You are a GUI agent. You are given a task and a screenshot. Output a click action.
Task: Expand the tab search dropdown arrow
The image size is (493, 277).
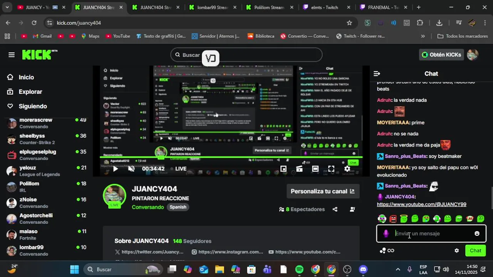point(7,7)
